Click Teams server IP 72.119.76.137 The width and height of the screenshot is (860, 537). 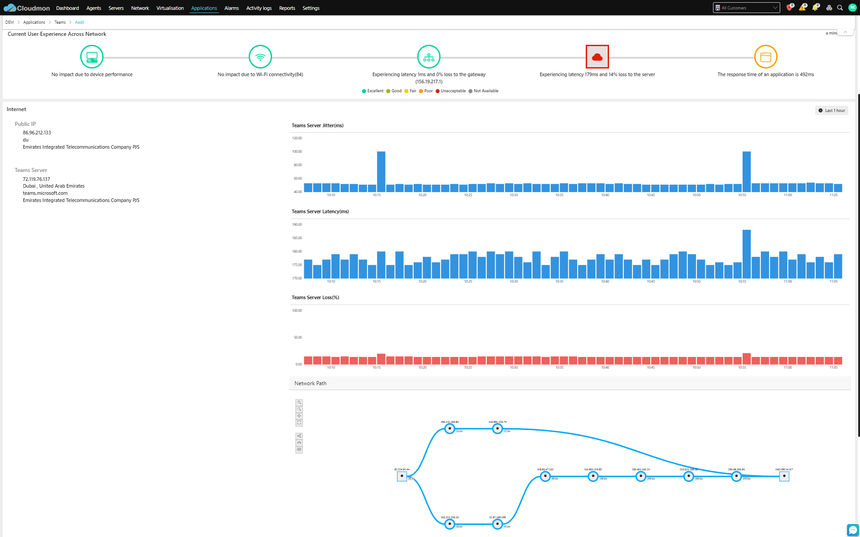[36, 180]
